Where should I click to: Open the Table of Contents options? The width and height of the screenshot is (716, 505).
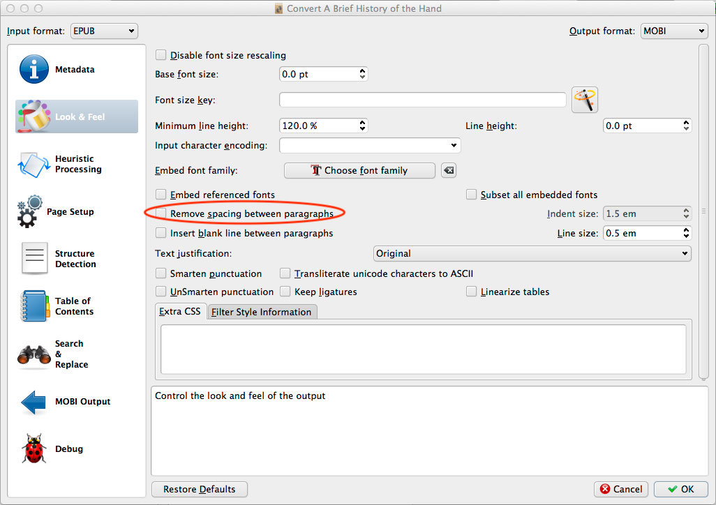click(75, 307)
